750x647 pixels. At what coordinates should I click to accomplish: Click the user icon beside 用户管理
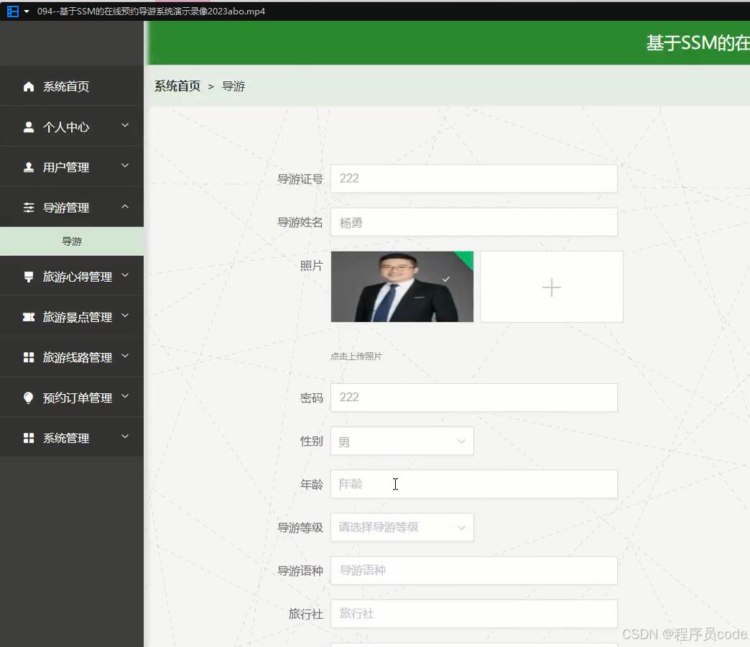click(29, 167)
